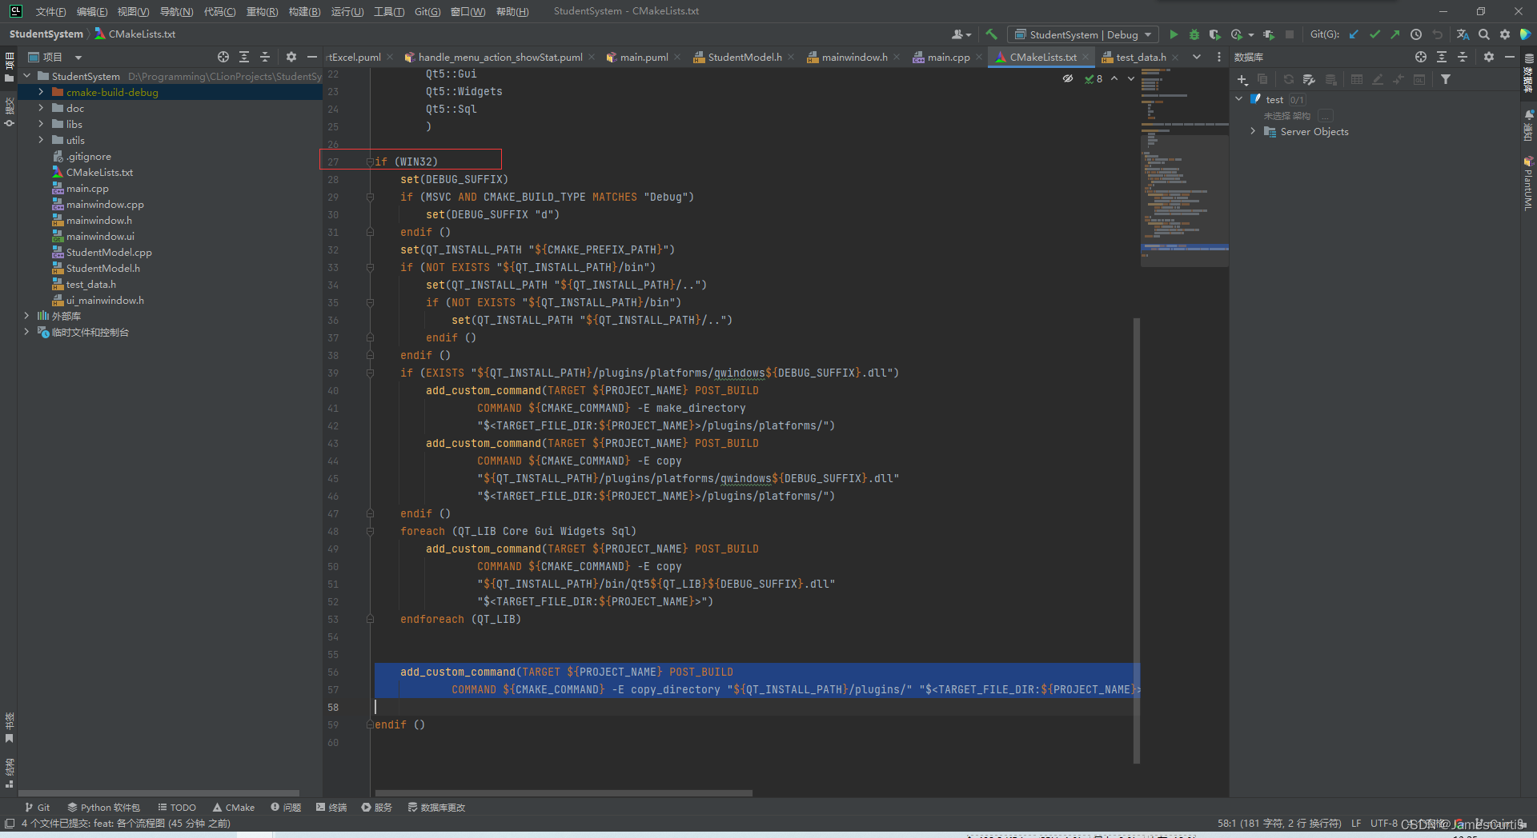The width and height of the screenshot is (1537, 838).
Task: Open editor tab options three-dot menu
Action: 1219,57
